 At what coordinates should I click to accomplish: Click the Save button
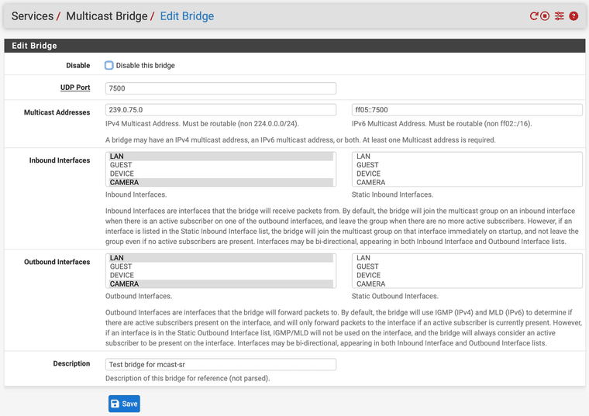(x=124, y=404)
